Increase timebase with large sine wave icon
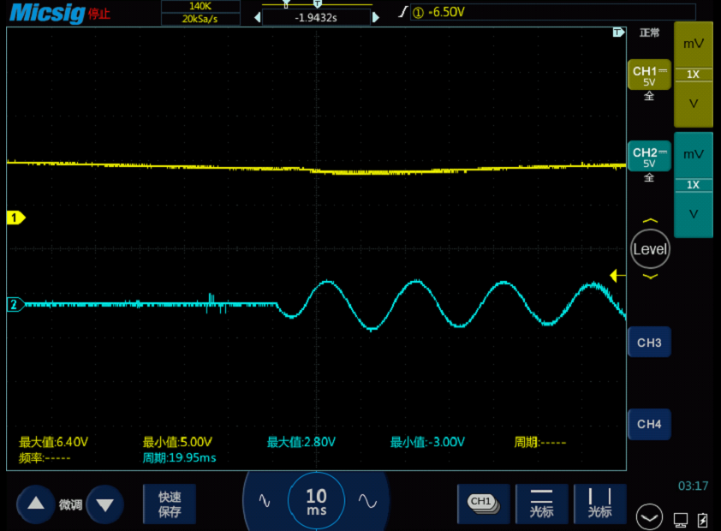 [368, 501]
